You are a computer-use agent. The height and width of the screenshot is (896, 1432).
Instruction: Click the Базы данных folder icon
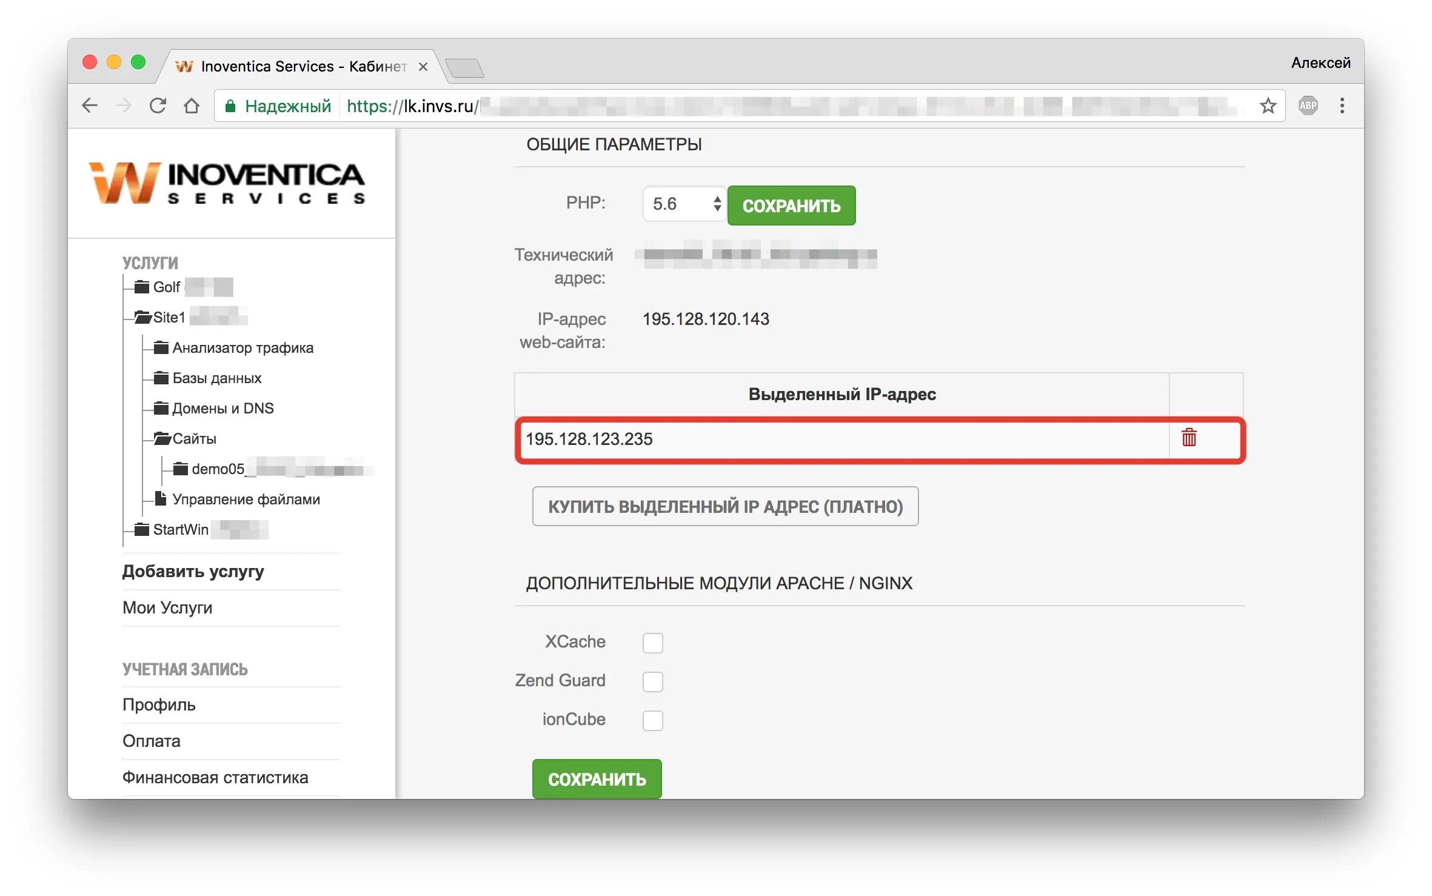[x=161, y=377]
